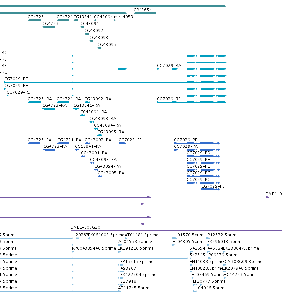Screen dimensions: 282x293
Task: Open protein label CG7023-PB
Action: pyautogui.click(x=130, y=140)
